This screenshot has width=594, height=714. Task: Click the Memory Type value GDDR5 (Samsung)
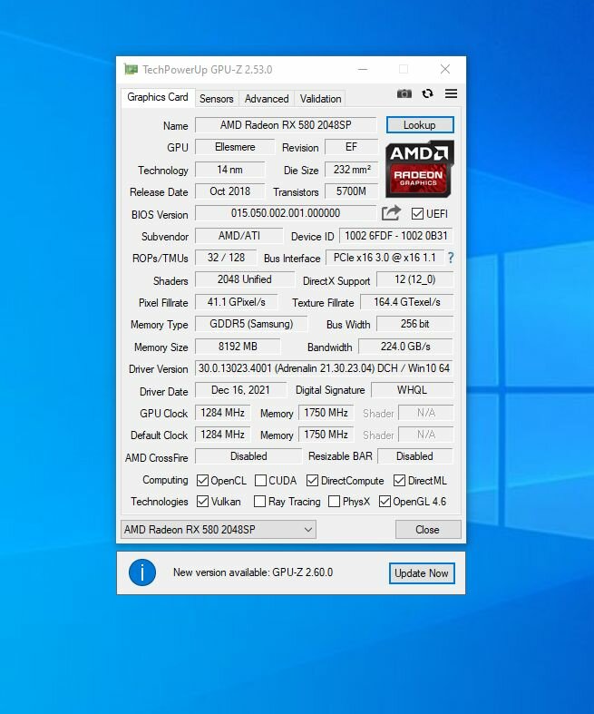(x=251, y=324)
